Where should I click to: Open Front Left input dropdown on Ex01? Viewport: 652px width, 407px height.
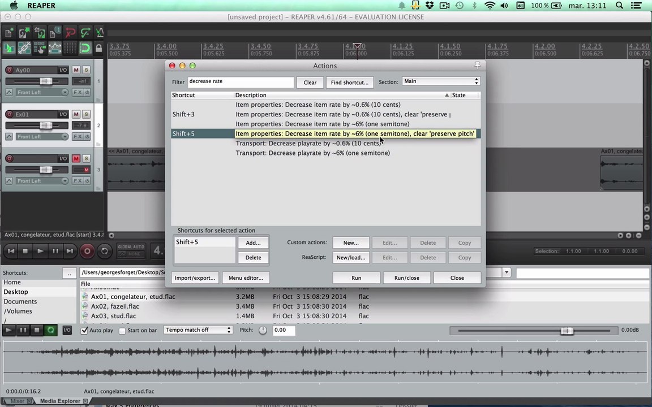pyautogui.click(x=41, y=137)
